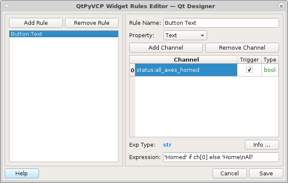Image resolution: width=288 pixels, height=183 pixels.
Task: Click the Trigger column header
Action: tap(249, 60)
